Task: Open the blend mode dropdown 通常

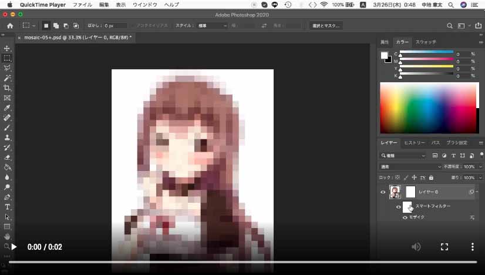Action: pos(410,167)
